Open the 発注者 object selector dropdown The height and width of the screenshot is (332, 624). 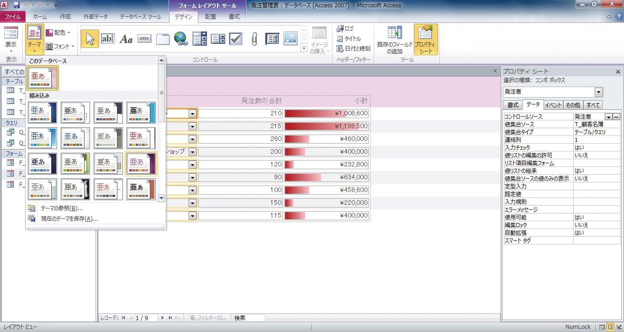point(599,92)
